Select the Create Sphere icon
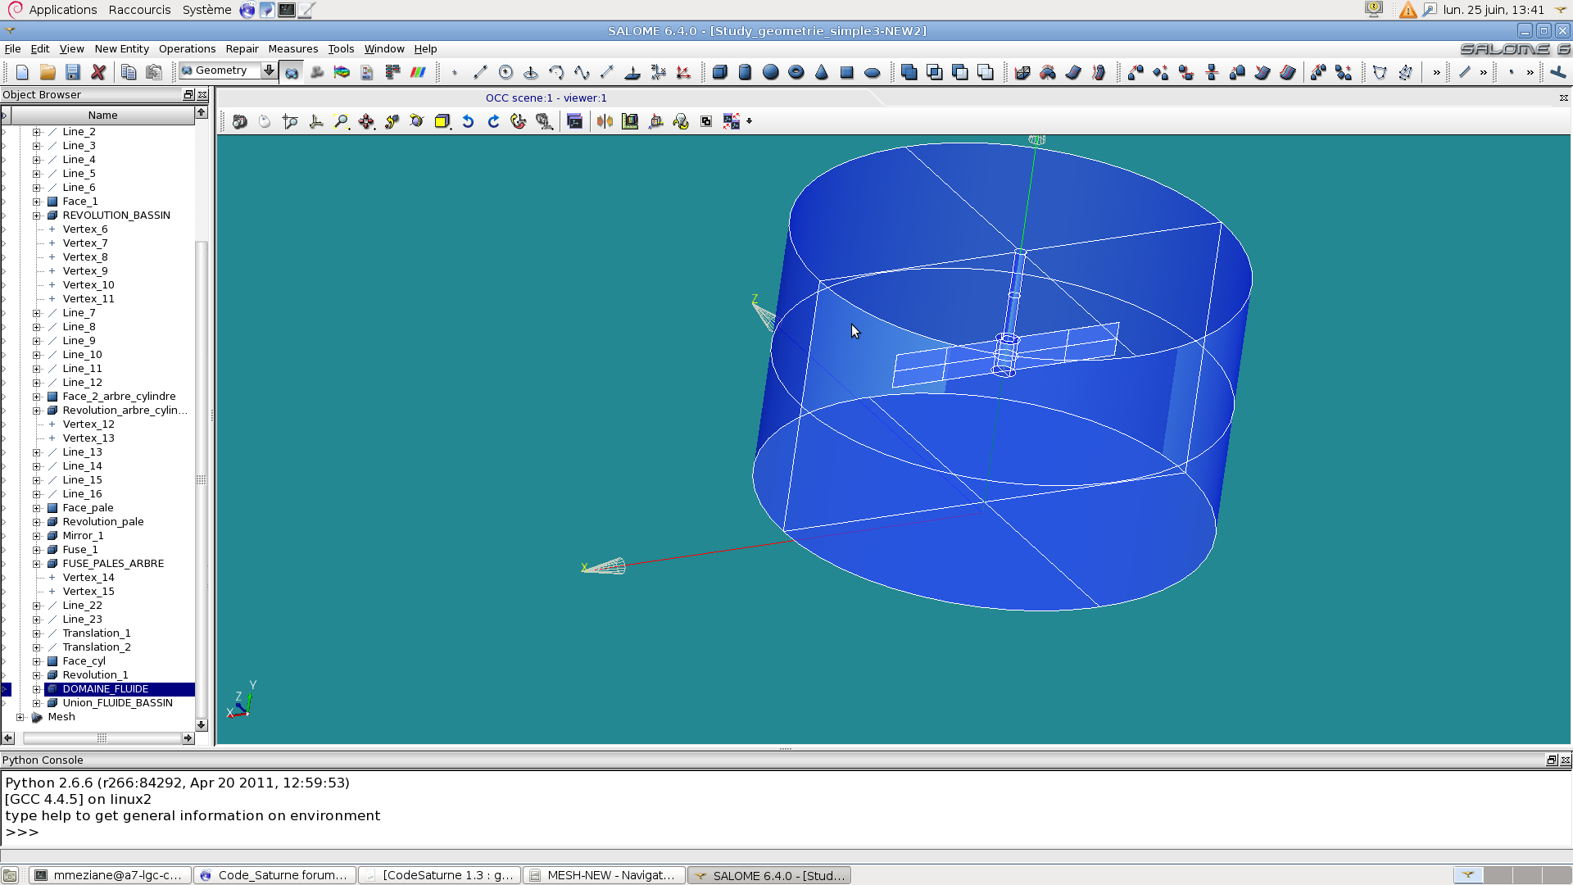Image resolution: width=1573 pixels, height=885 pixels. tap(770, 72)
